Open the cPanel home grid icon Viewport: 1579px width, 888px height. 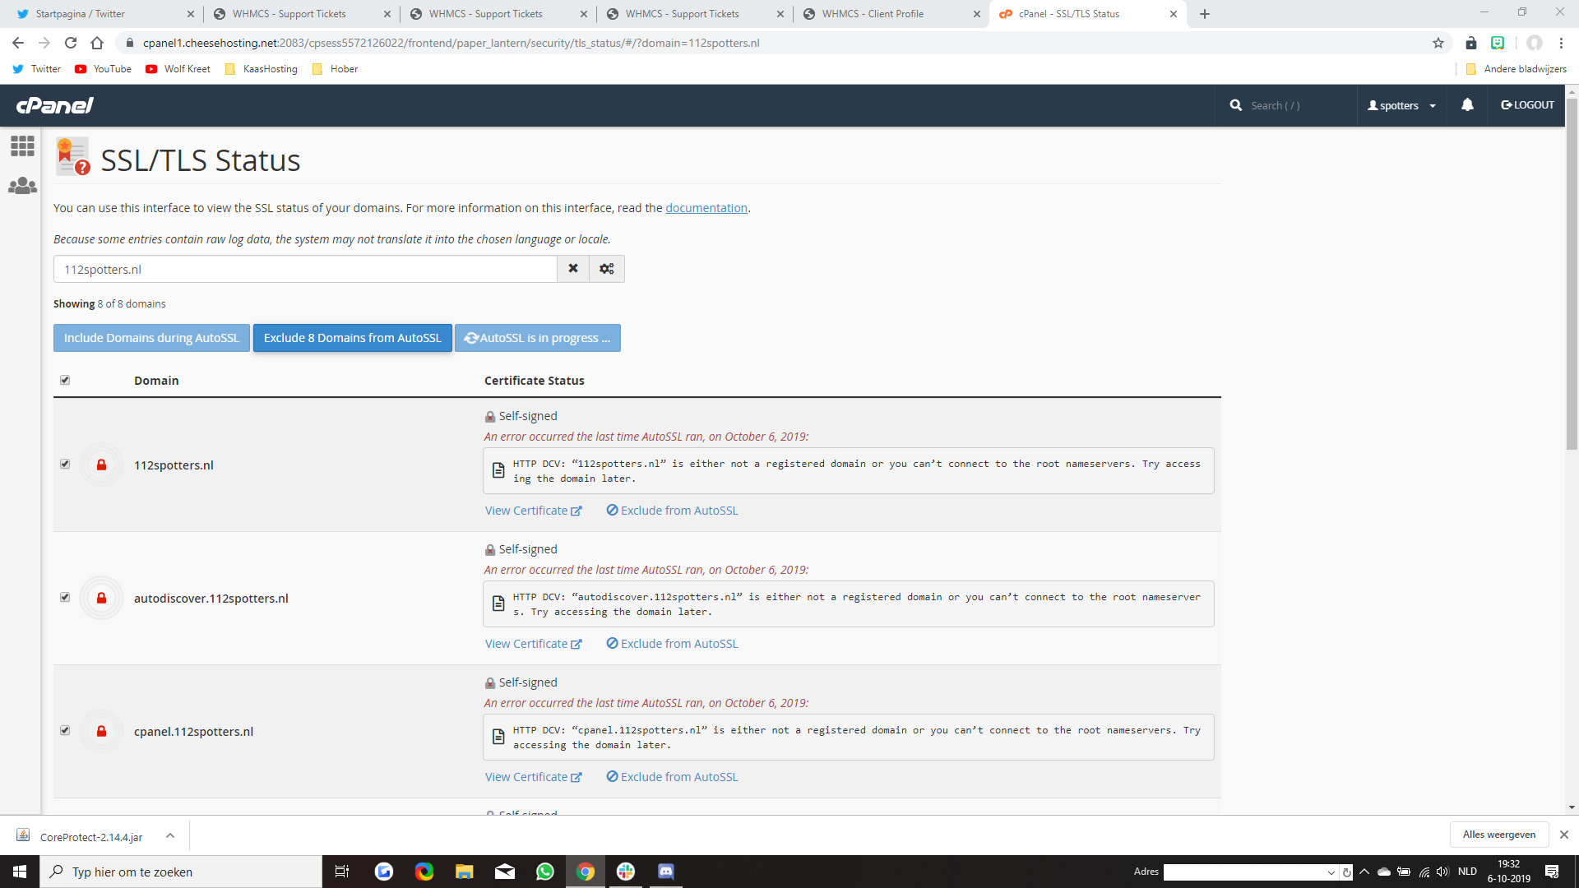pyautogui.click(x=22, y=146)
